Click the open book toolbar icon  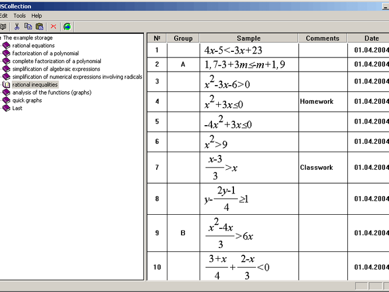pyautogui.click(x=3, y=26)
